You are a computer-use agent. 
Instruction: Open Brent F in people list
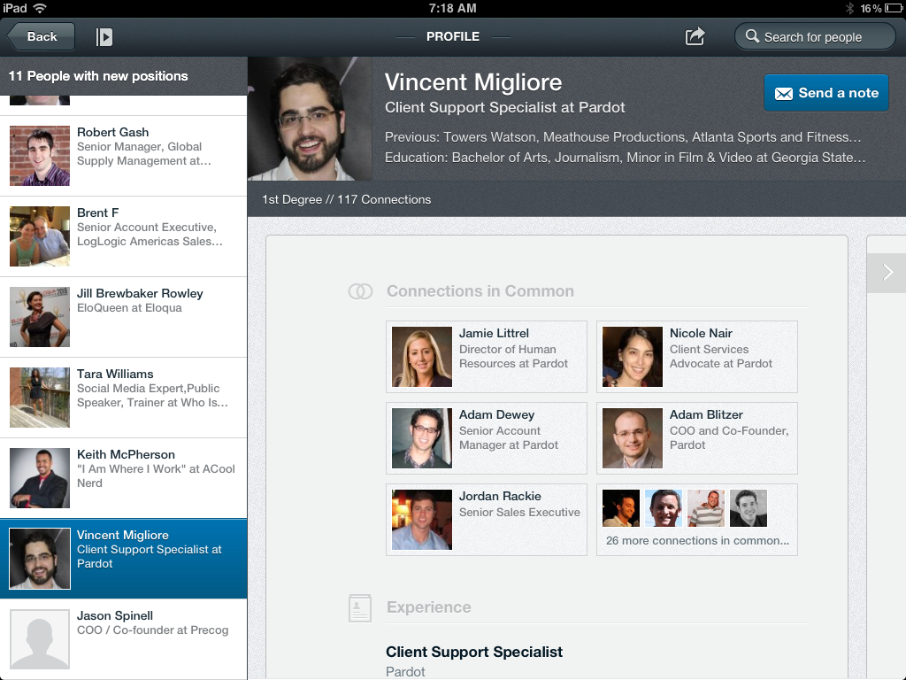124,236
